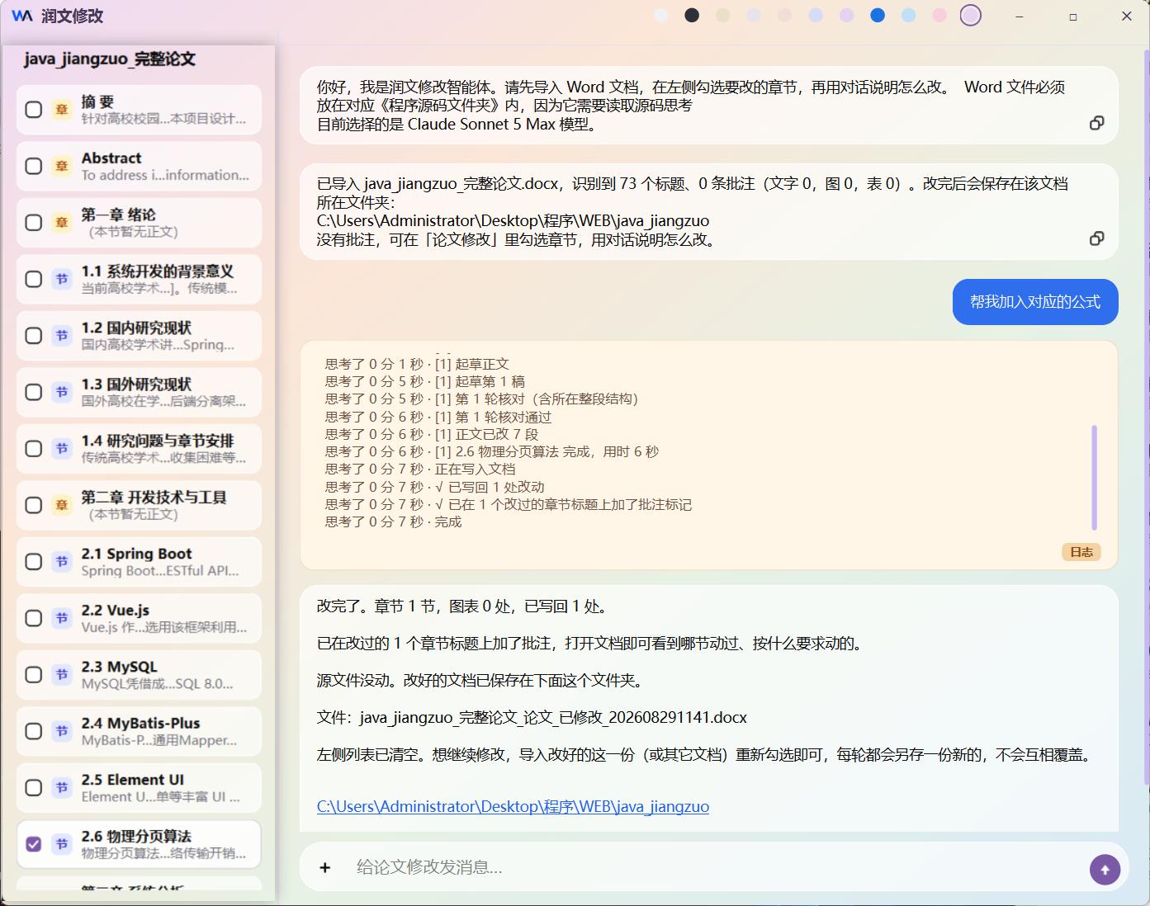Click the ringed lilac selected theme dot
This screenshot has height=906, width=1150.
(x=971, y=15)
